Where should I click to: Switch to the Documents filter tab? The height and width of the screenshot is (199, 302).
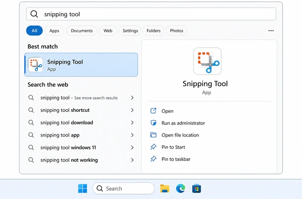(82, 31)
